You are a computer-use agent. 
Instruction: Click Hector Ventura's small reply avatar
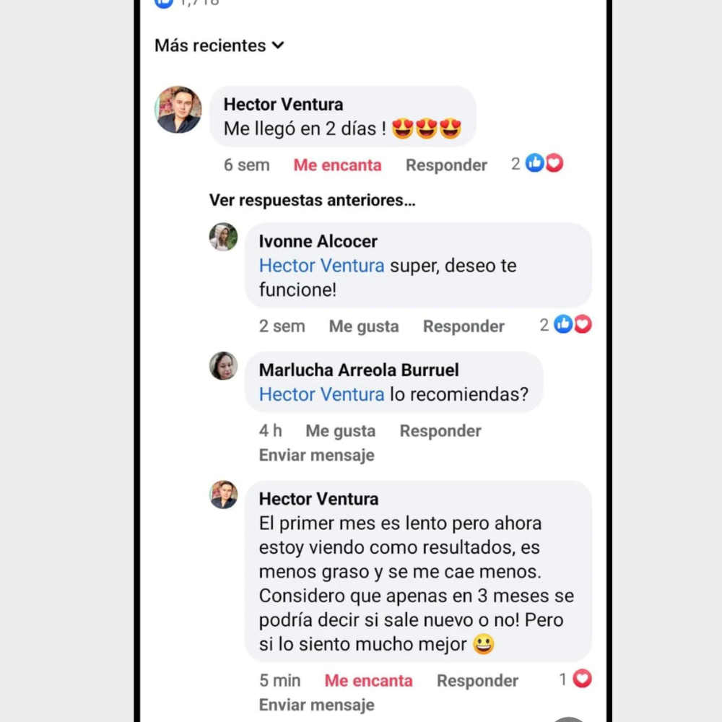pos(223,495)
